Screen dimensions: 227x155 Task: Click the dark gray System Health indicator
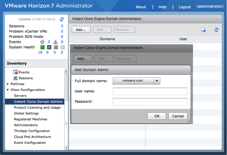(49, 47)
